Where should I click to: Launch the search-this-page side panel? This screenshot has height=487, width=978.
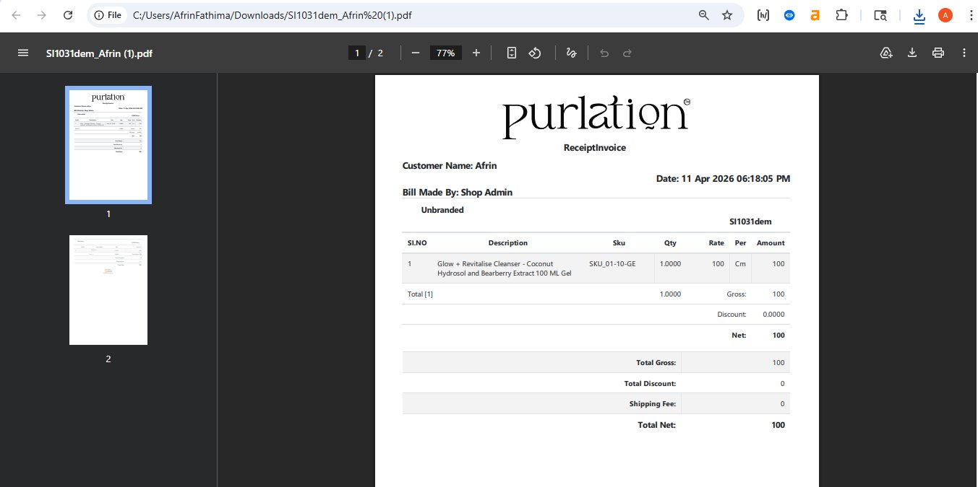[879, 14]
